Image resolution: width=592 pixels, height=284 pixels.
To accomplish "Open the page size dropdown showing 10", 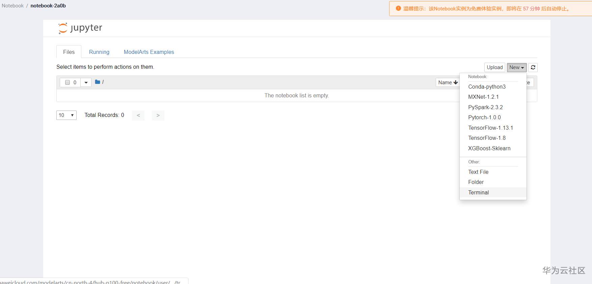I will point(66,115).
